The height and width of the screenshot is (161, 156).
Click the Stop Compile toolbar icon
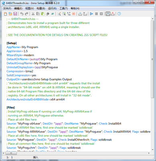point(85,14)
